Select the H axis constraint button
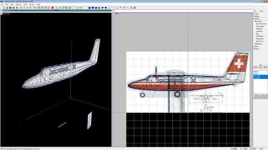The image size is (268, 150). (21, 7)
